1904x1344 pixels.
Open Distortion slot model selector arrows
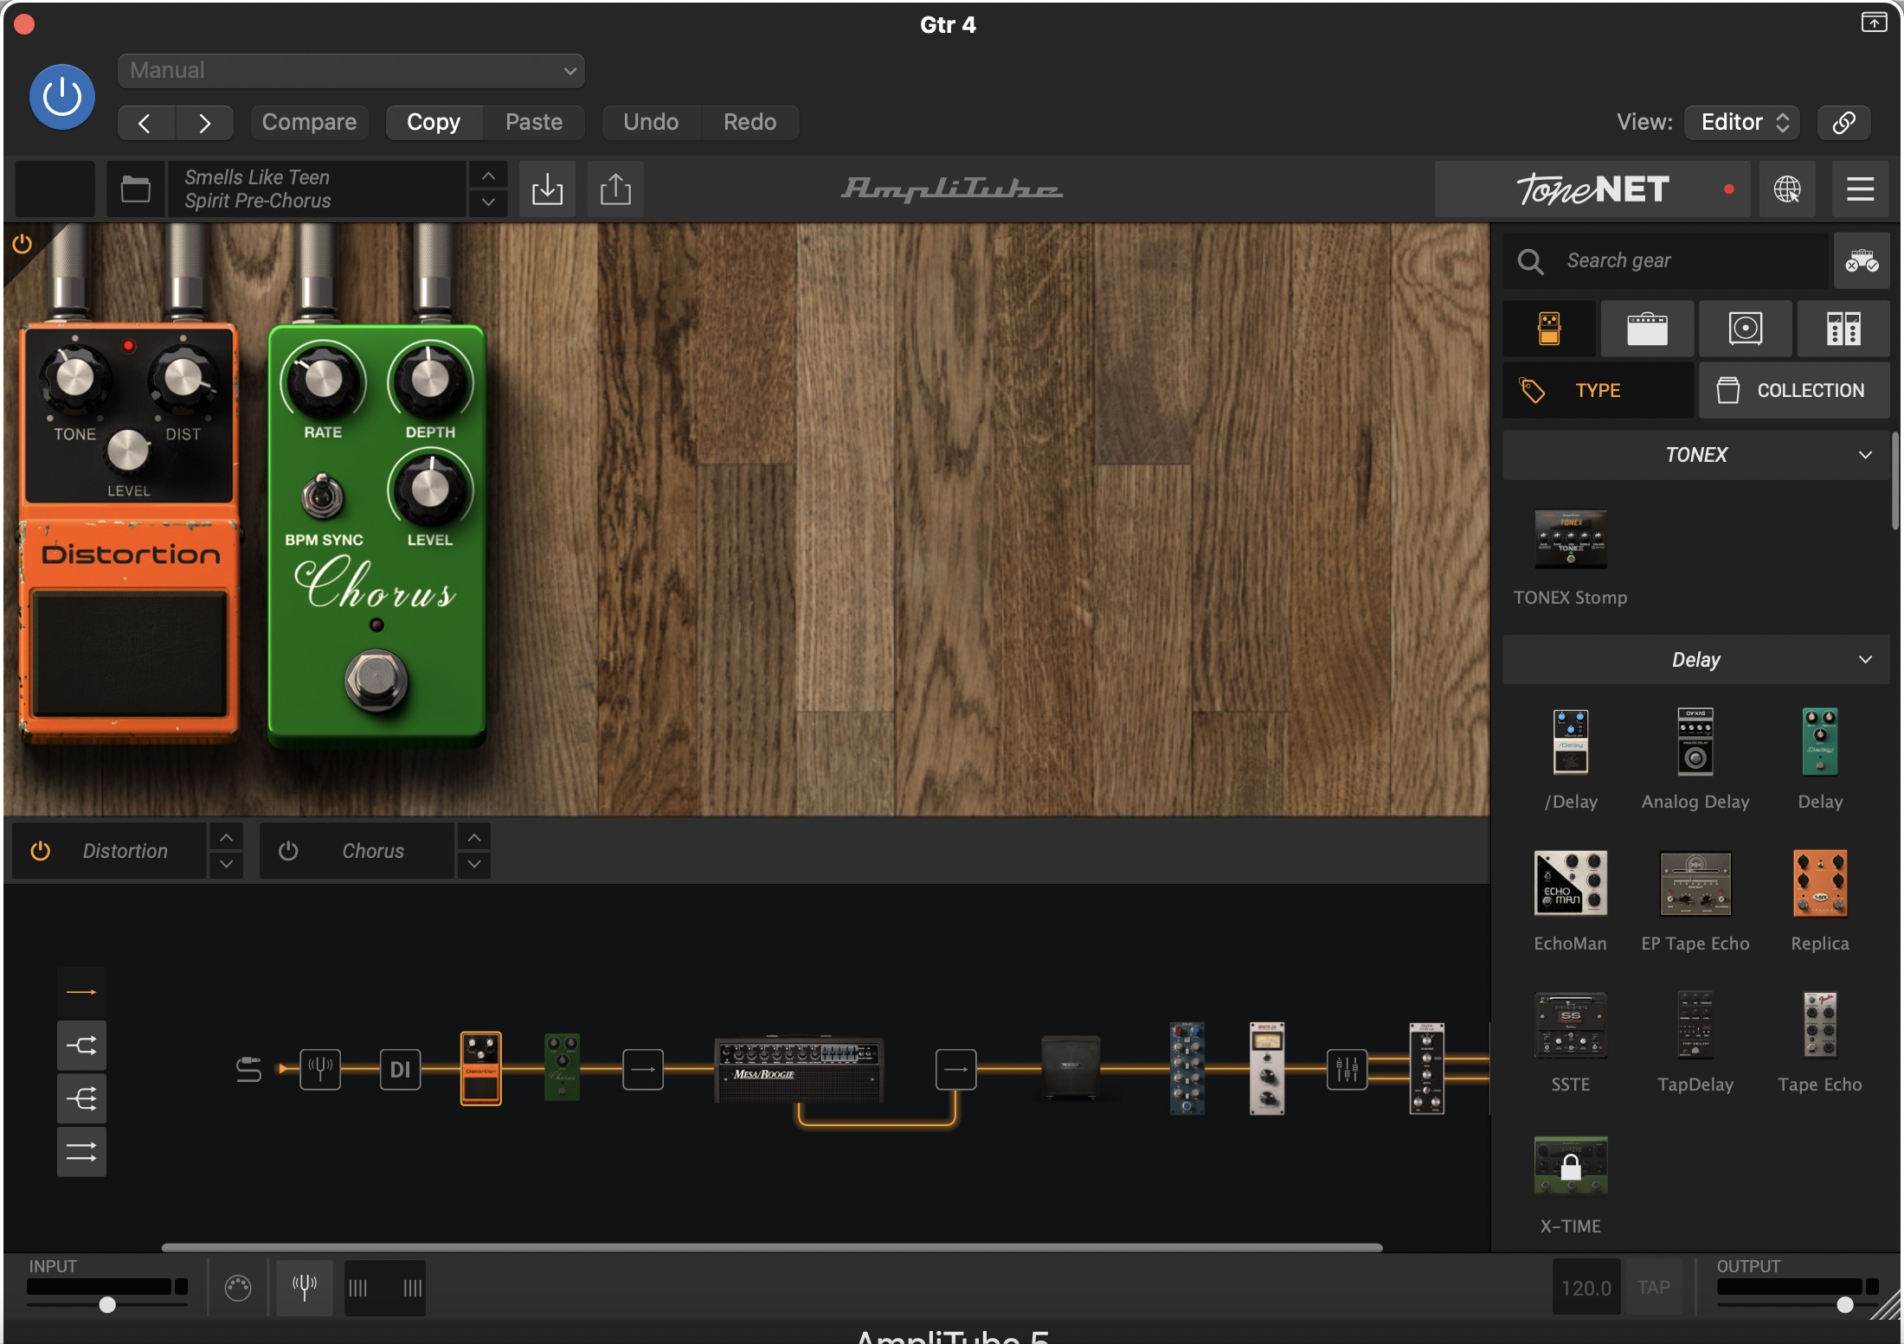coord(226,851)
